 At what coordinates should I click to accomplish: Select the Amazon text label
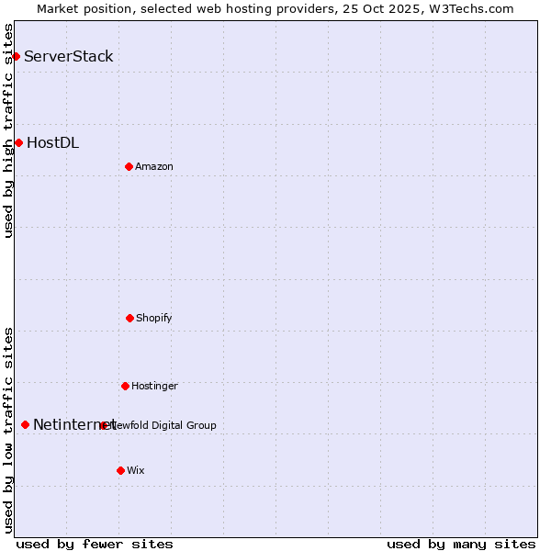tap(154, 166)
